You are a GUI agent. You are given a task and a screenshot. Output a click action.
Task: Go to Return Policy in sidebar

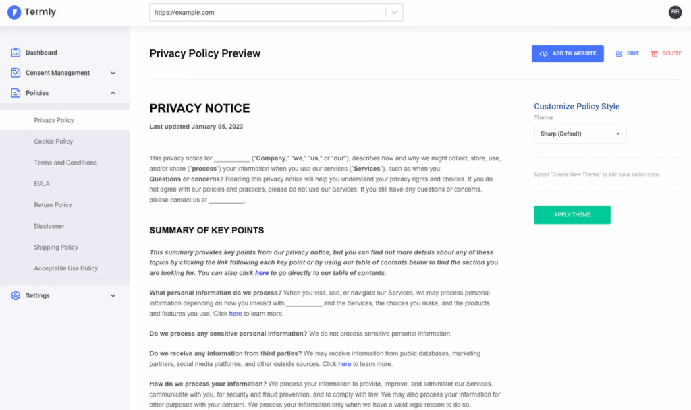(53, 205)
